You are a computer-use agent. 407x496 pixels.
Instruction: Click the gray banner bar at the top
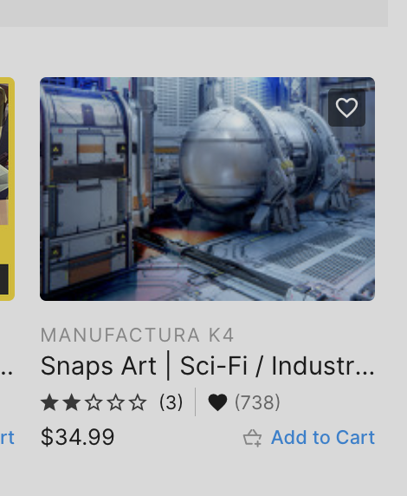194,13
